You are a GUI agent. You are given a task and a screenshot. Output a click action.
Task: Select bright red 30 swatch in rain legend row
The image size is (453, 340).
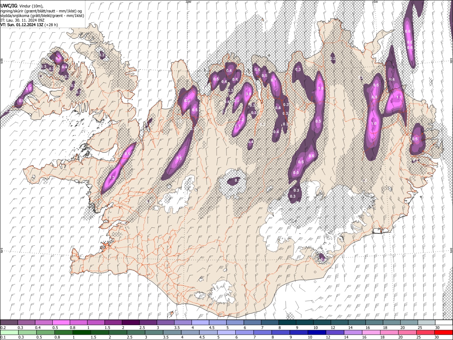(x=444, y=332)
